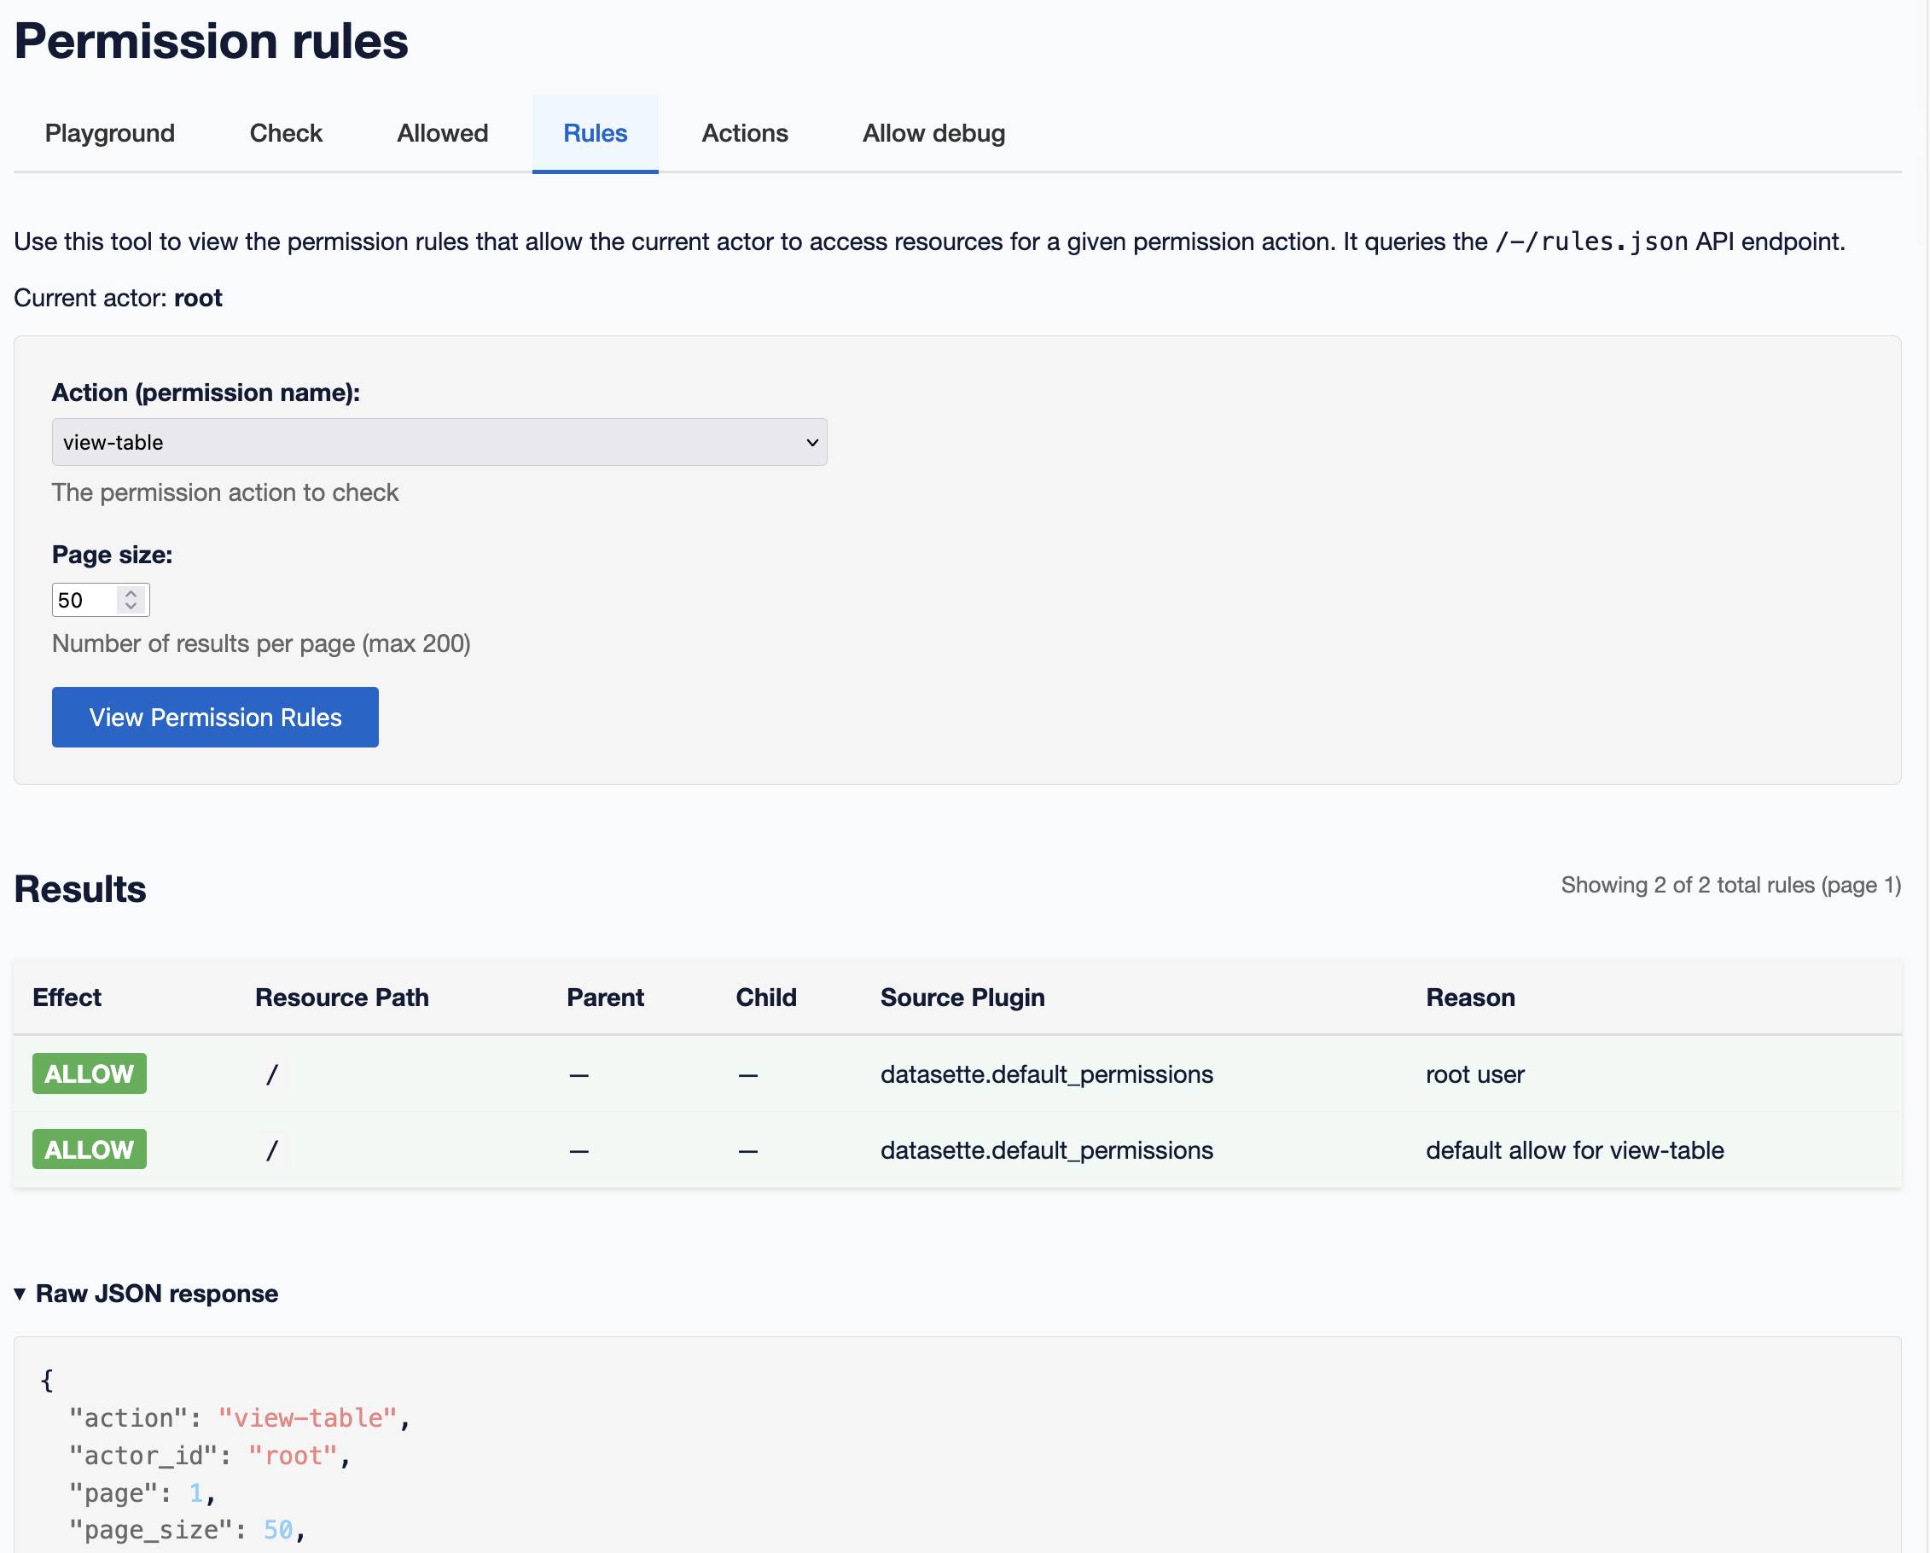Switch to the Playground tab
Viewport: 1930px width, 1553px height.
coord(109,132)
